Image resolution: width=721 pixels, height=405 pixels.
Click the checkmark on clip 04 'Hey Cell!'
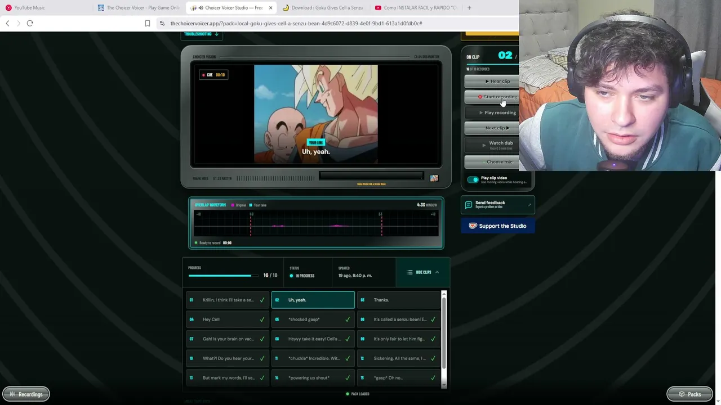click(262, 319)
